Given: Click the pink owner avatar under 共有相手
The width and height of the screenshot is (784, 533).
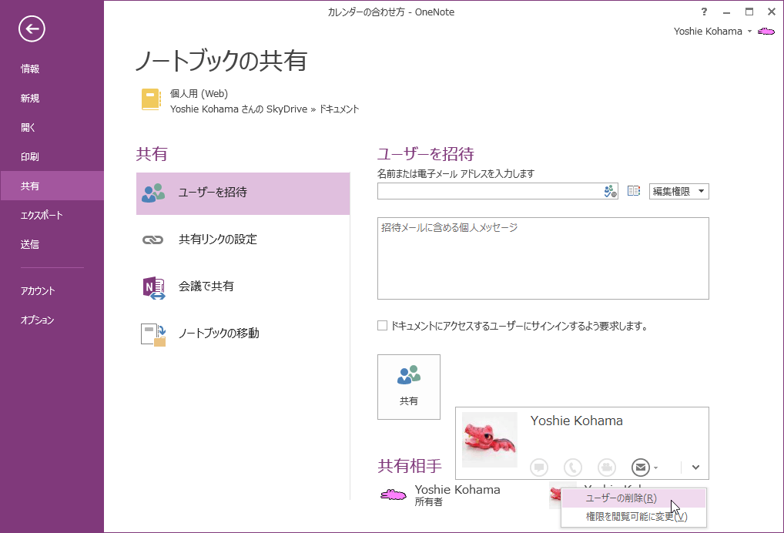Looking at the screenshot, I should pyautogui.click(x=394, y=495).
